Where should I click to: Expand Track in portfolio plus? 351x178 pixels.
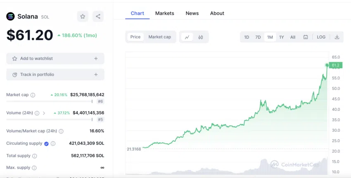click(96, 75)
